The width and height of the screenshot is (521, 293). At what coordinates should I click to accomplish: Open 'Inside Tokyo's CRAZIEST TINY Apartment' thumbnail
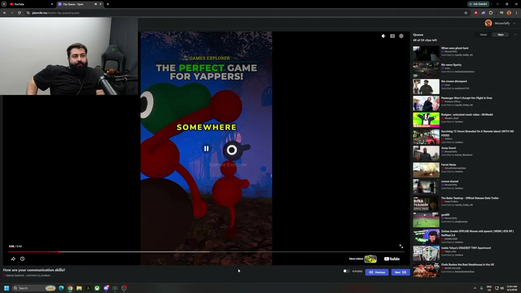click(x=426, y=254)
